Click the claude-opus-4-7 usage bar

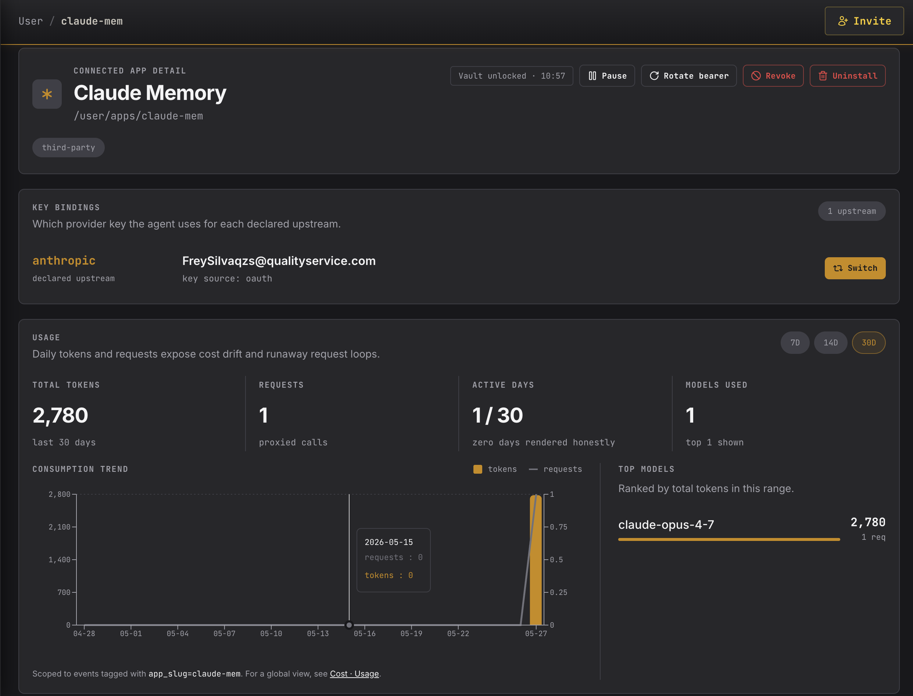coord(729,539)
